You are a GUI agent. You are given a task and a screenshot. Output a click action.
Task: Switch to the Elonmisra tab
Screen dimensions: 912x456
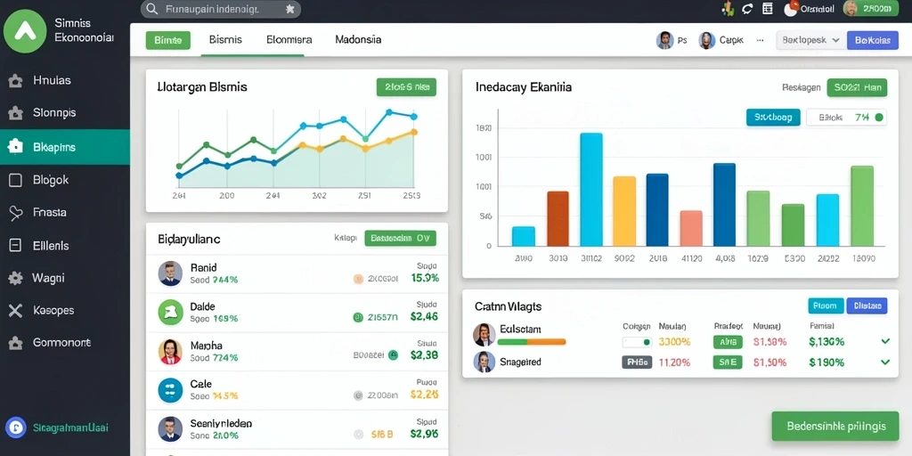[289, 40]
